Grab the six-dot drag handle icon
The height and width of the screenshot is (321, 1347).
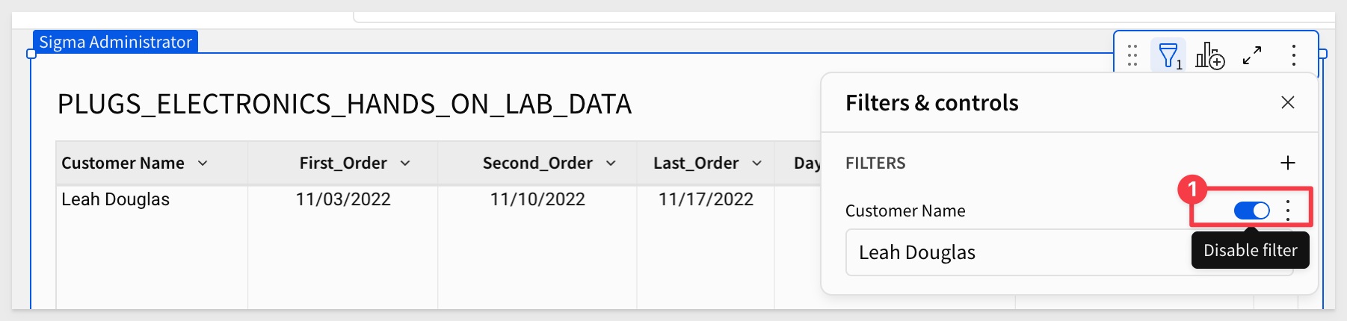(1132, 55)
